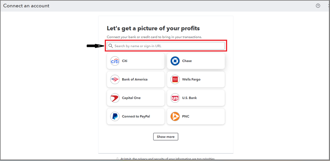This screenshot has width=330, height=161.
Task: Click the Capital One logo icon
Action: [115, 98]
